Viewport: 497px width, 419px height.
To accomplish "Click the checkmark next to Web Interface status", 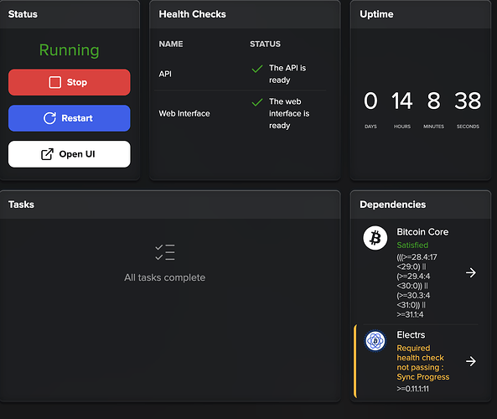I will click(257, 102).
